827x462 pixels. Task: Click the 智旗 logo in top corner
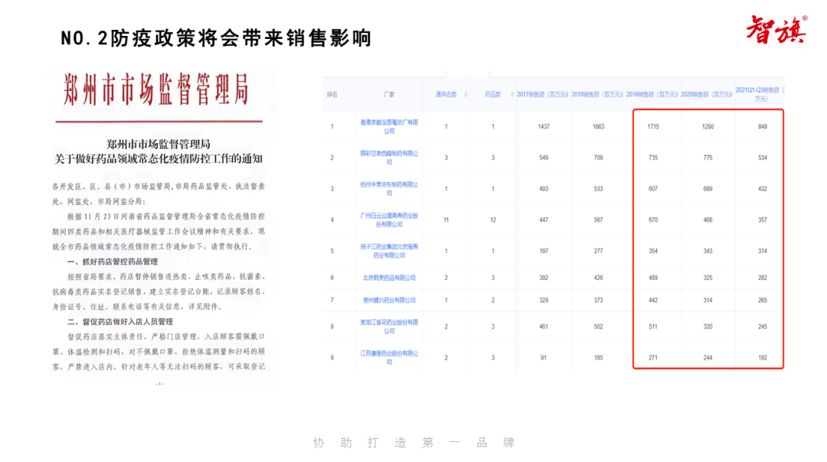coord(776,31)
